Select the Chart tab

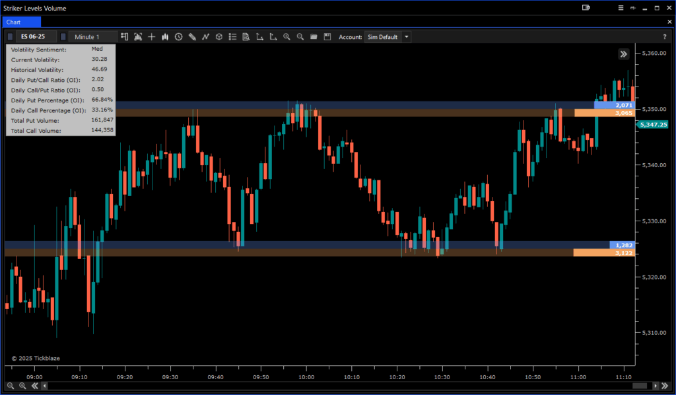tap(20, 22)
